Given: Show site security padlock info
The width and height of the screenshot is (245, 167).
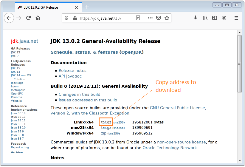Looking at the screenshot, I should point(75,18).
